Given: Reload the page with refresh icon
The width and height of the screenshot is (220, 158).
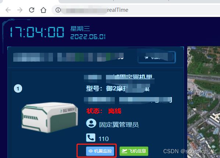Looking at the screenshot, I should point(32,10).
